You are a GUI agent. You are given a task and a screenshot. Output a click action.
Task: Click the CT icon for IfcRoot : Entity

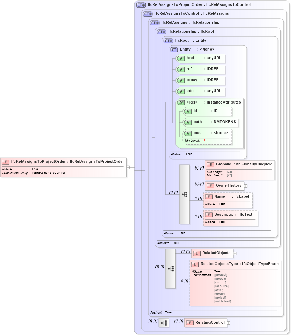[x=168, y=40]
